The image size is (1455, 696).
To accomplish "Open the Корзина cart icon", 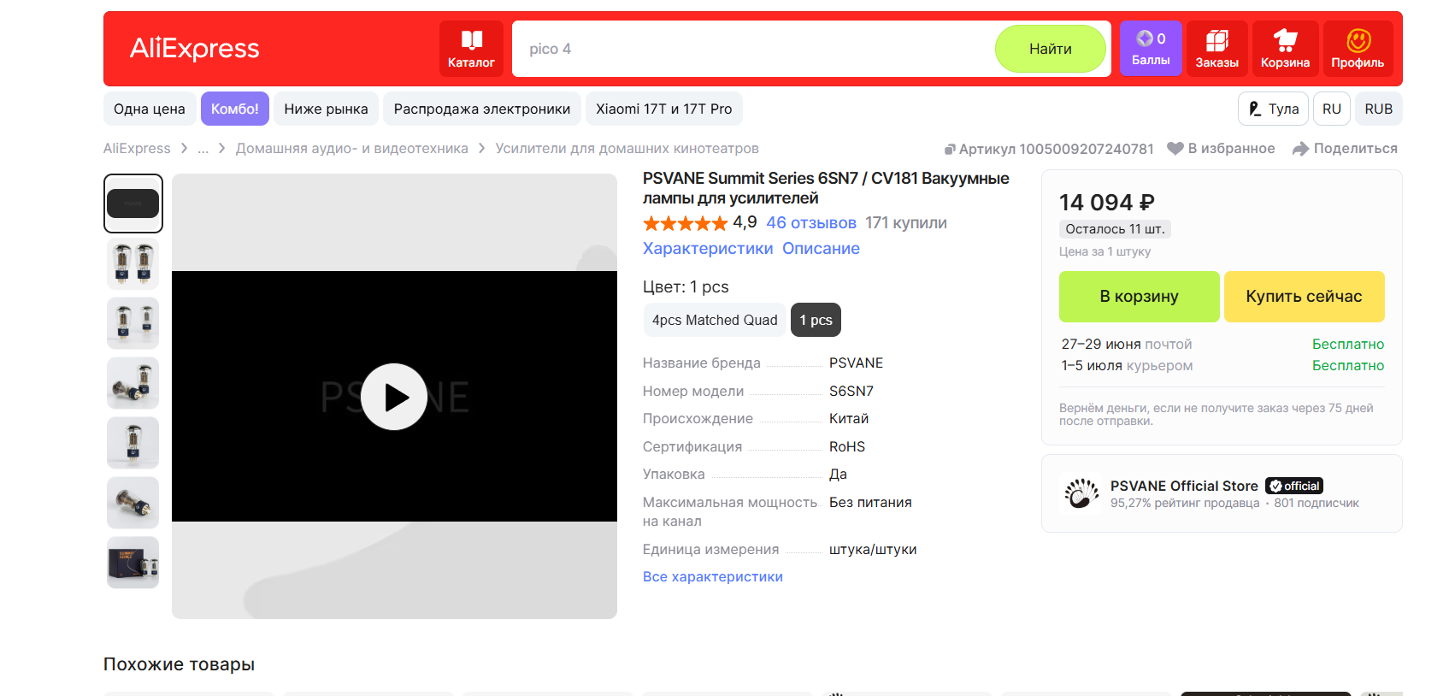I will tap(1285, 49).
